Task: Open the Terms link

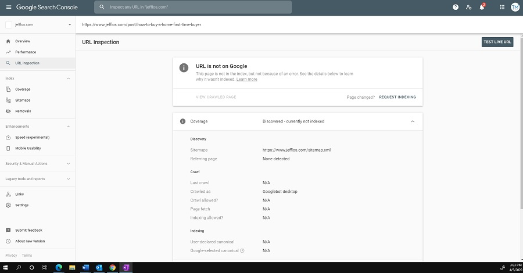Action: click(x=27, y=256)
